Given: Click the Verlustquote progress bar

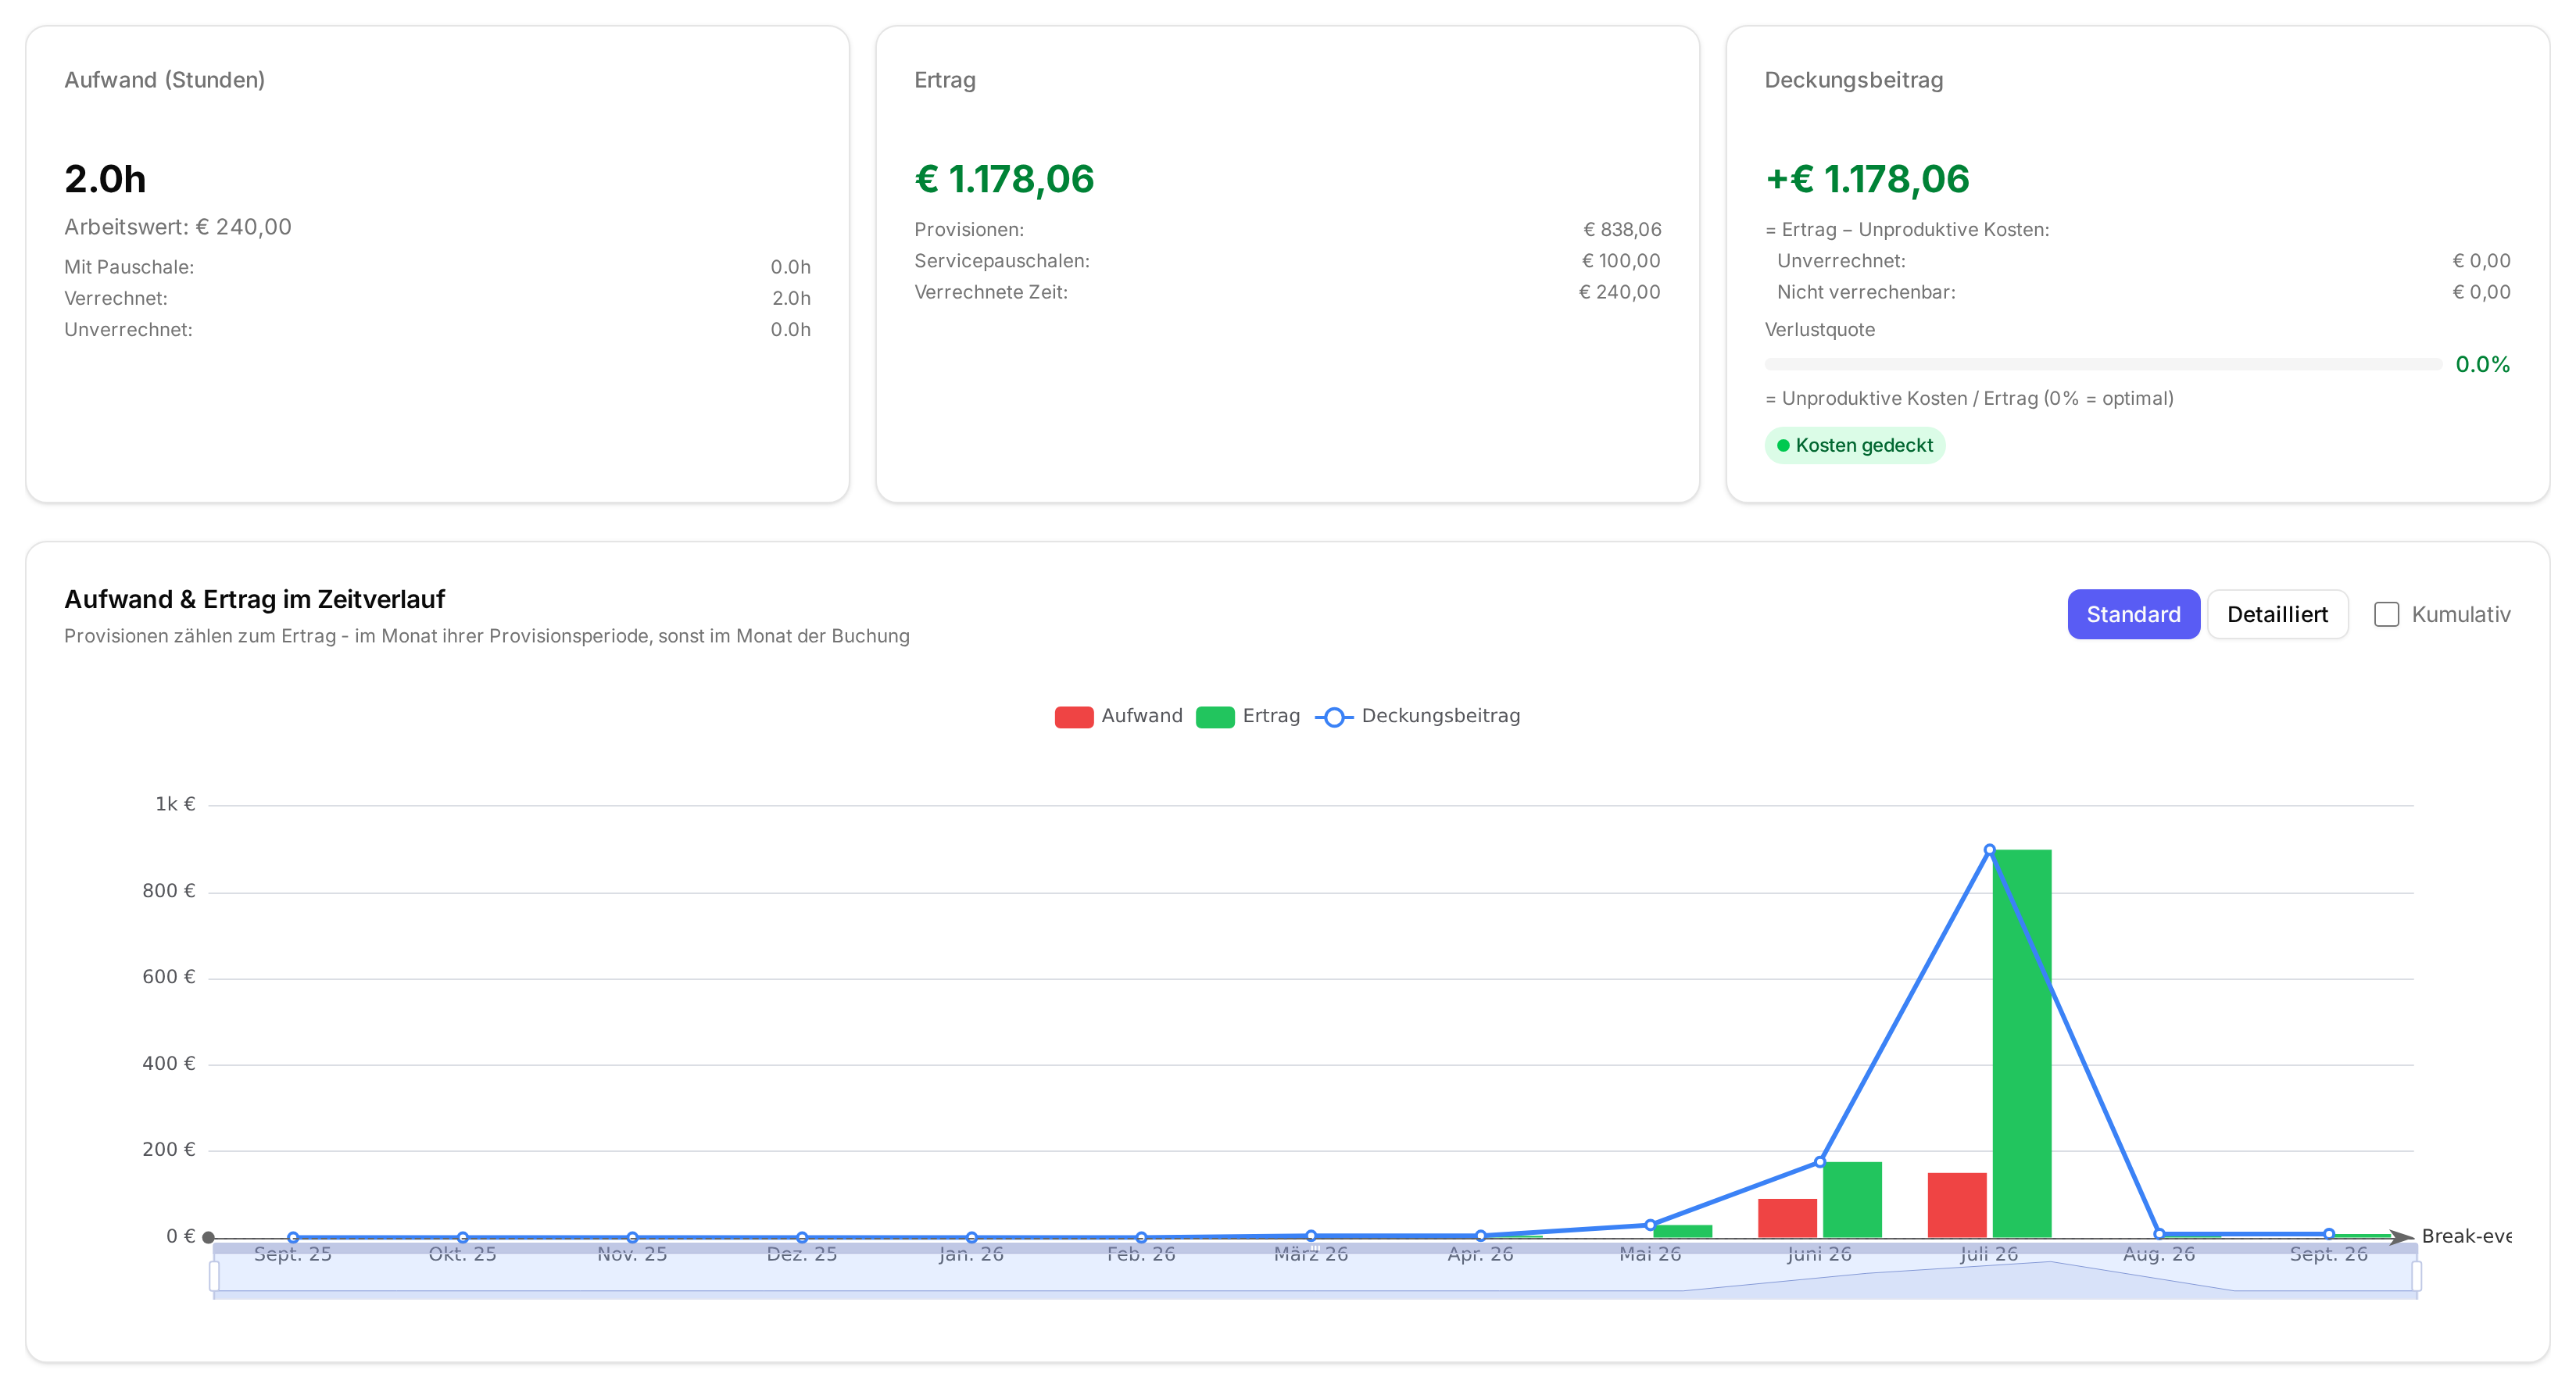Looking at the screenshot, I should click(2102, 364).
